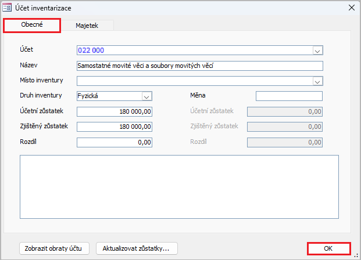Screen dimensions: 361x260
Task: Click the Název text field
Action: tap(199, 66)
